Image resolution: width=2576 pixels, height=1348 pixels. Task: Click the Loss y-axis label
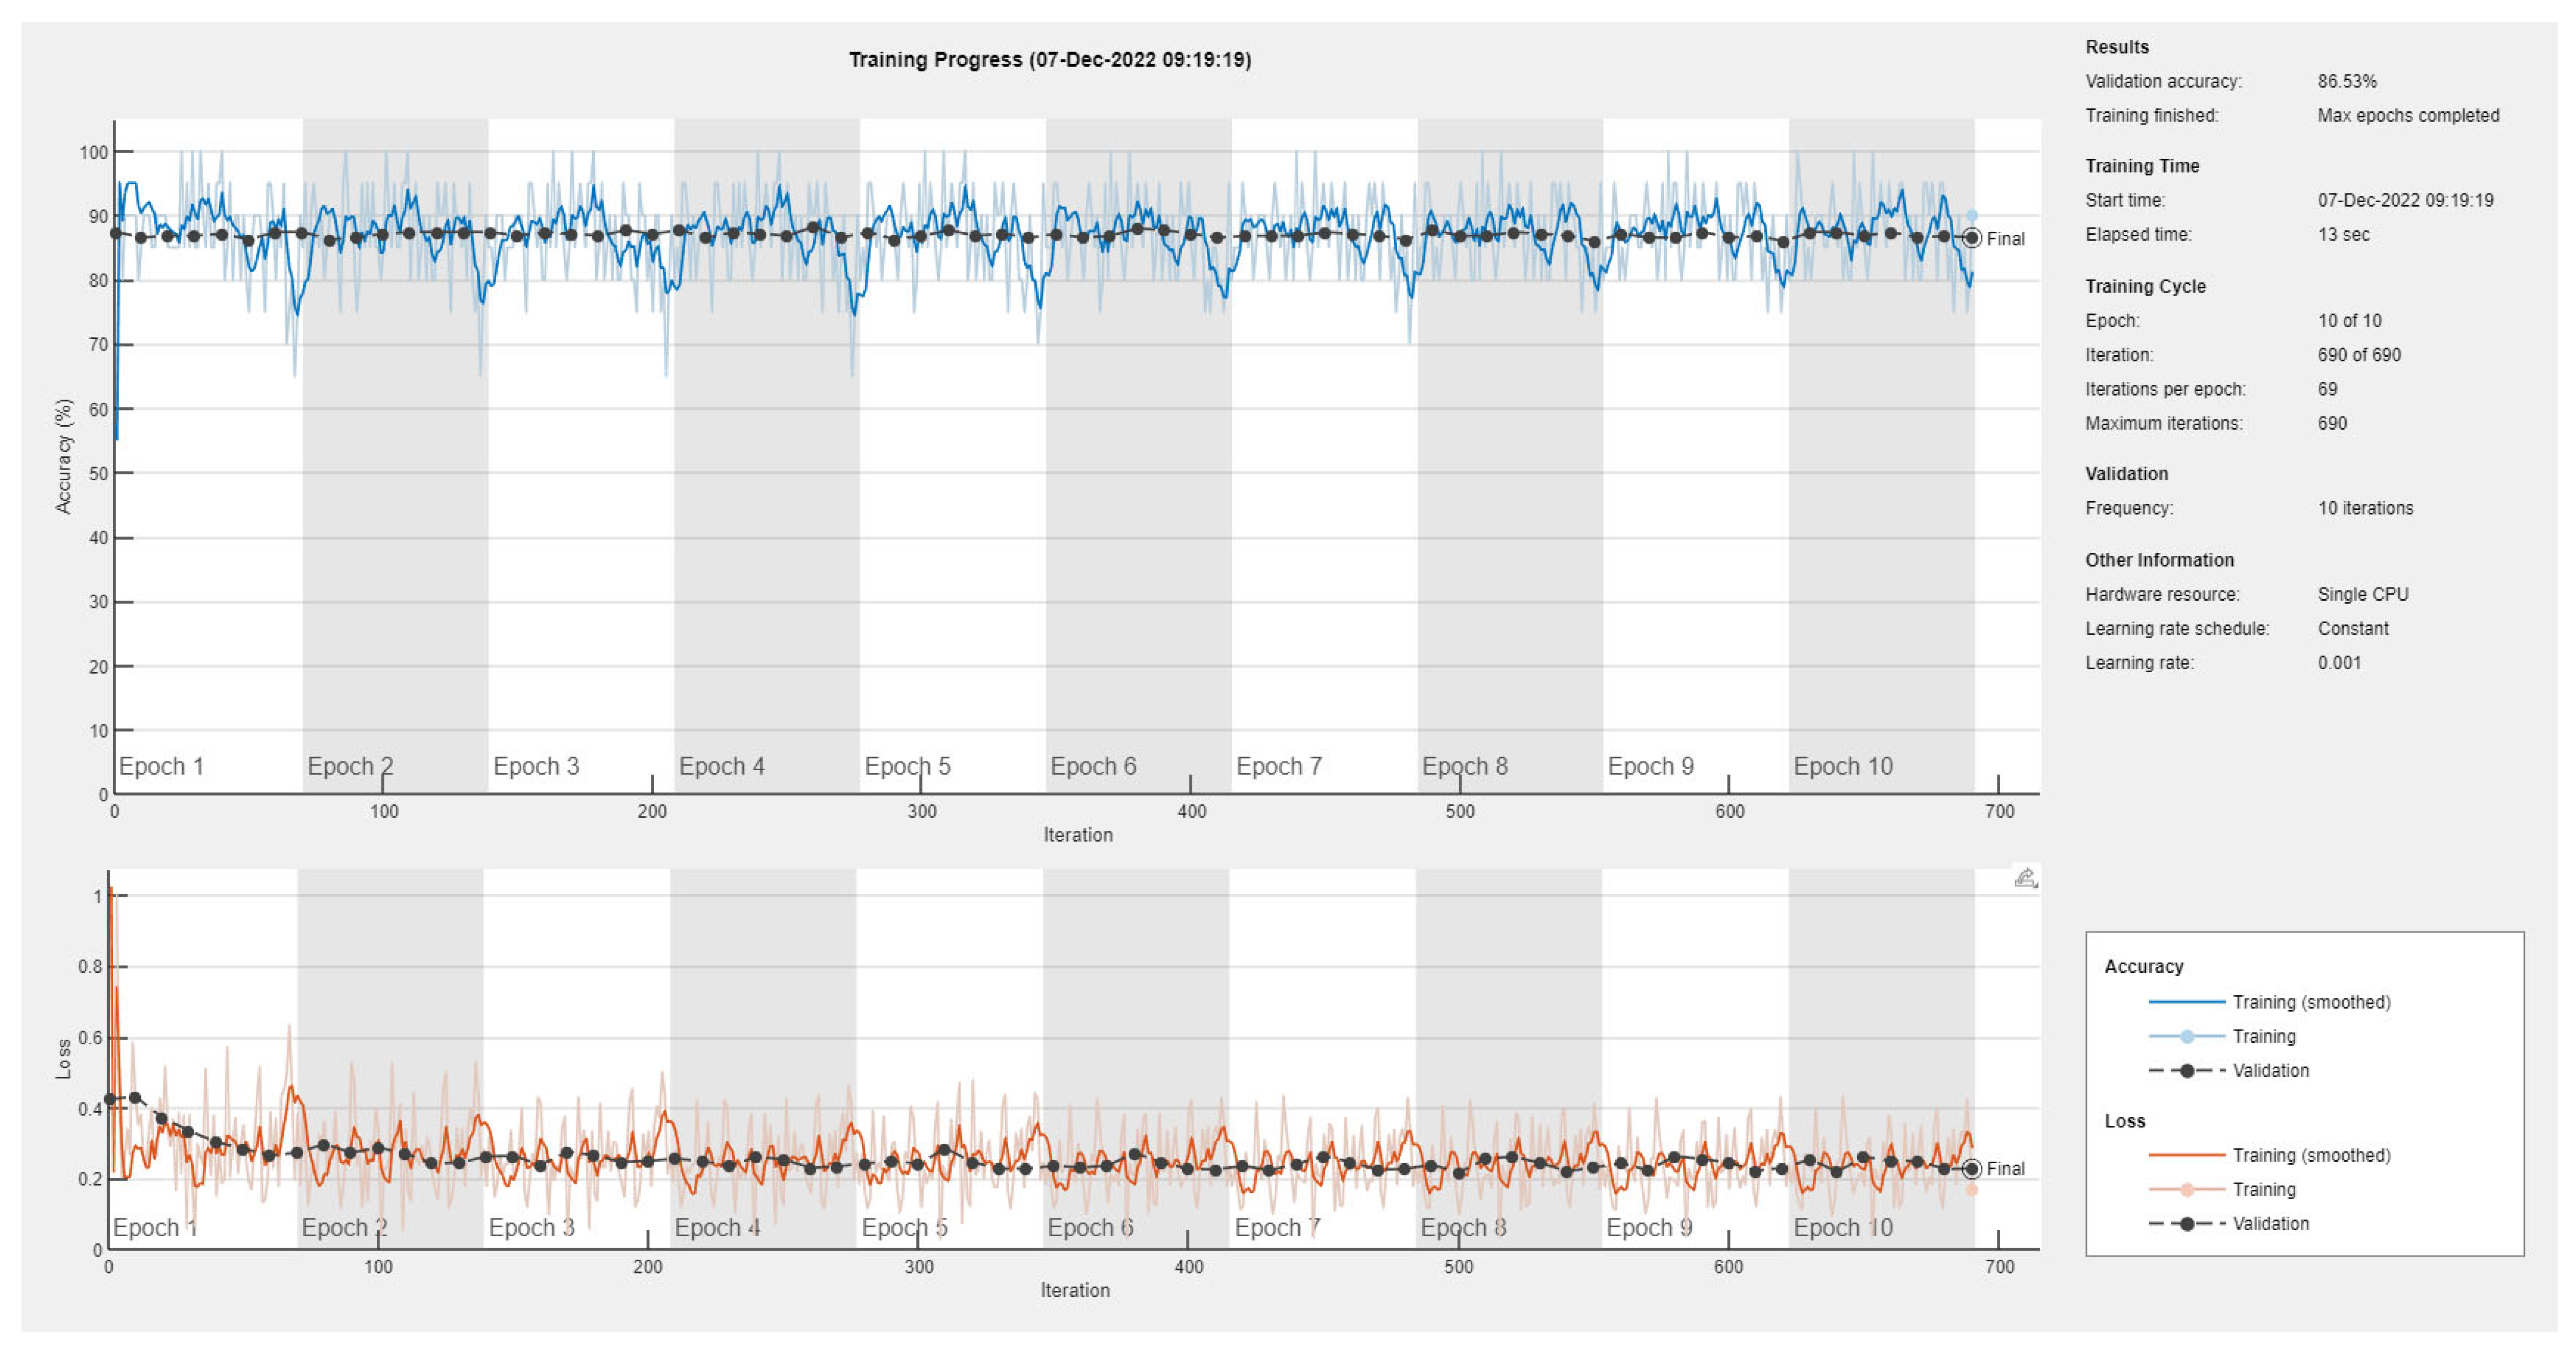click(64, 1058)
